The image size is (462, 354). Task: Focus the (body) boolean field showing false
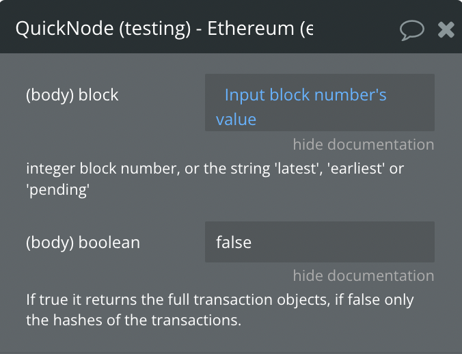320,242
